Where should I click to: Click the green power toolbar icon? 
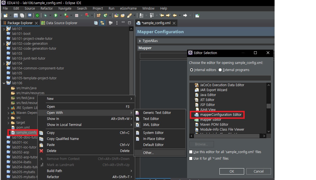(37, 16)
